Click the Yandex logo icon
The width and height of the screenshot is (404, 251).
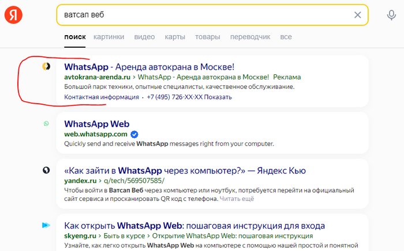pyautogui.click(x=14, y=15)
